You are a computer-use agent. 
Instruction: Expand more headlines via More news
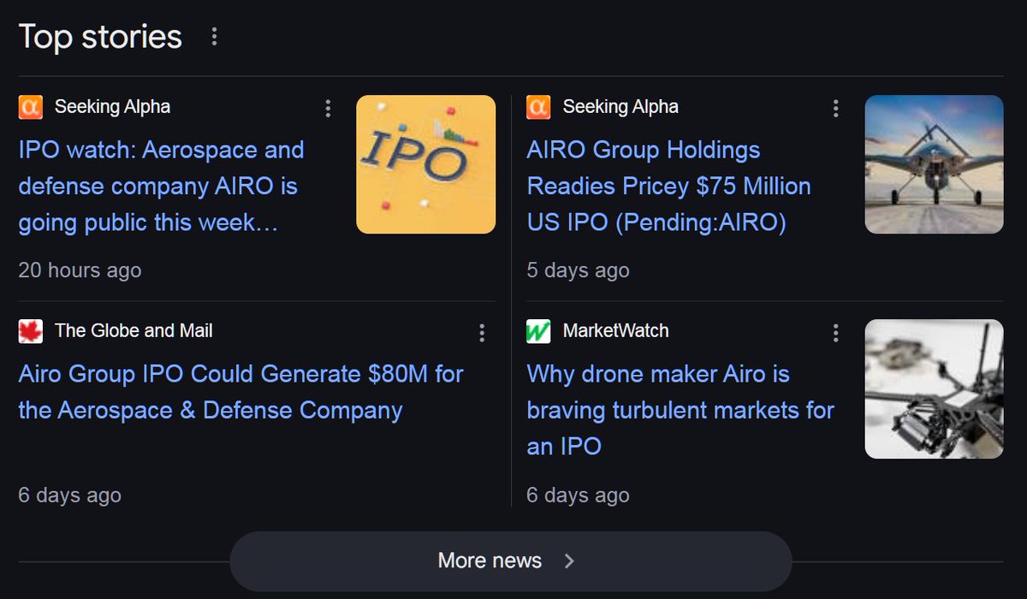(511, 560)
